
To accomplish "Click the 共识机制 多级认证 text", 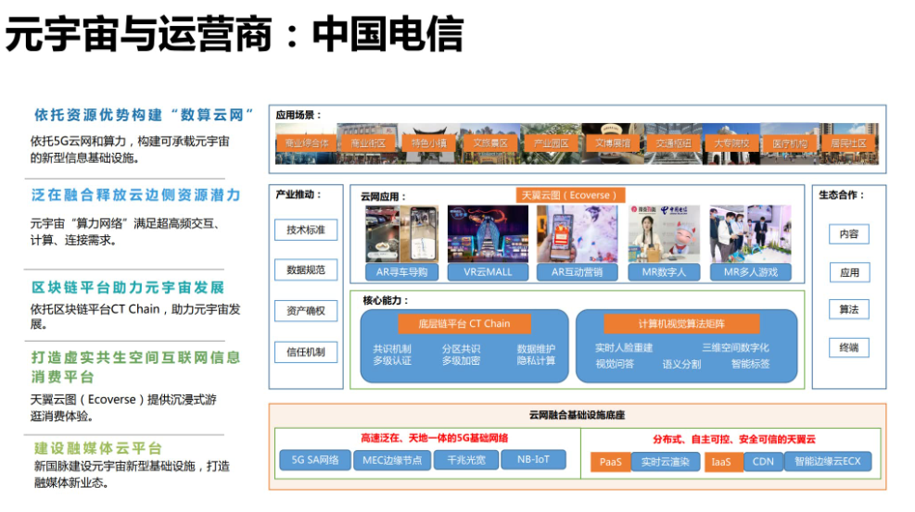I will 392,355.
